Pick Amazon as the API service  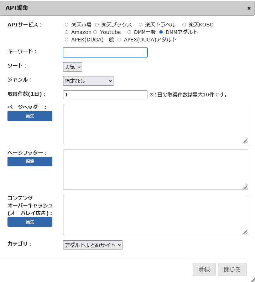pyautogui.click(x=66, y=32)
